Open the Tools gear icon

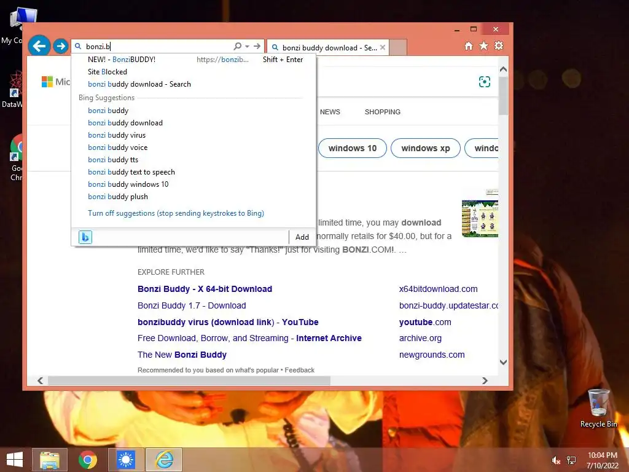pos(499,45)
